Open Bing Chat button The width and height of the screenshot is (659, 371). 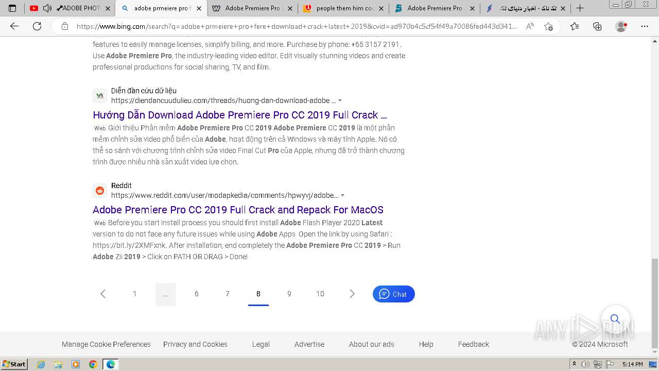tap(394, 294)
